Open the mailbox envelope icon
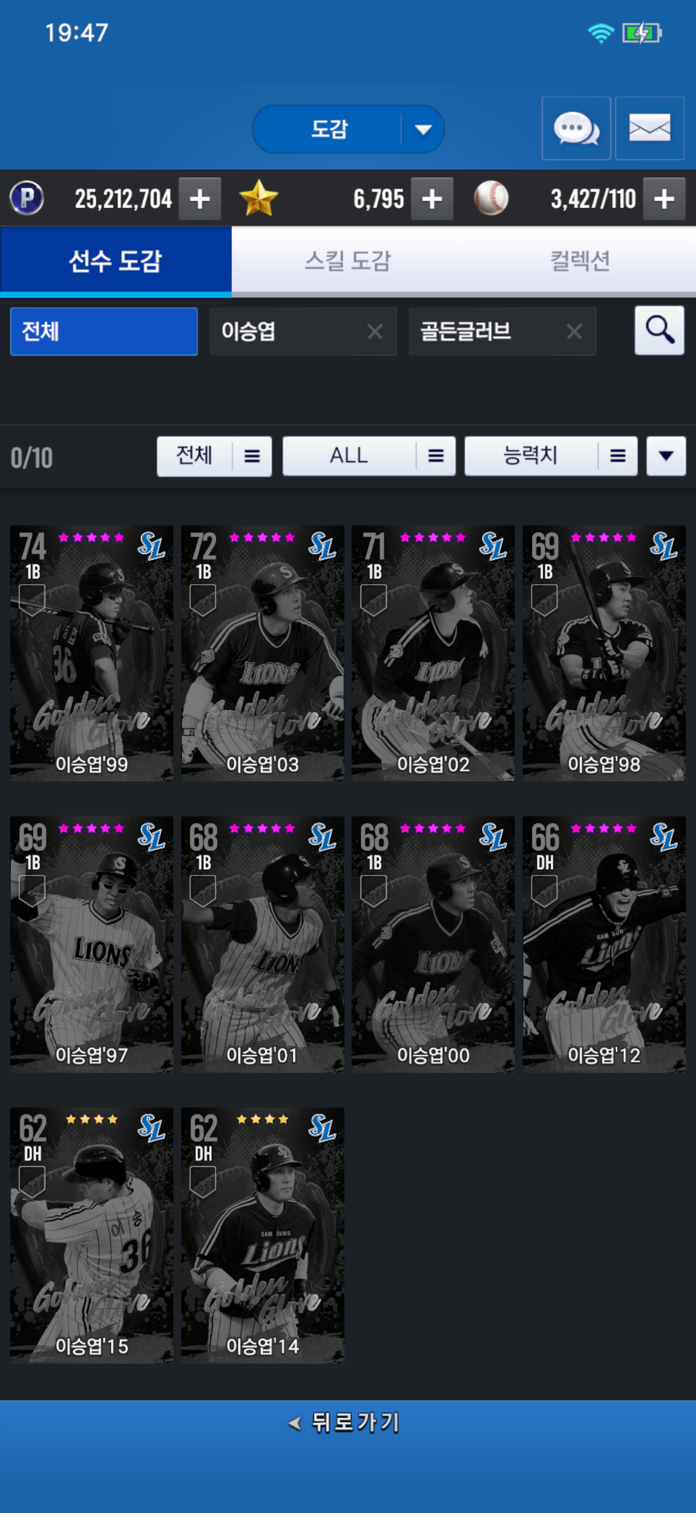The image size is (696, 1513). coord(650,128)
